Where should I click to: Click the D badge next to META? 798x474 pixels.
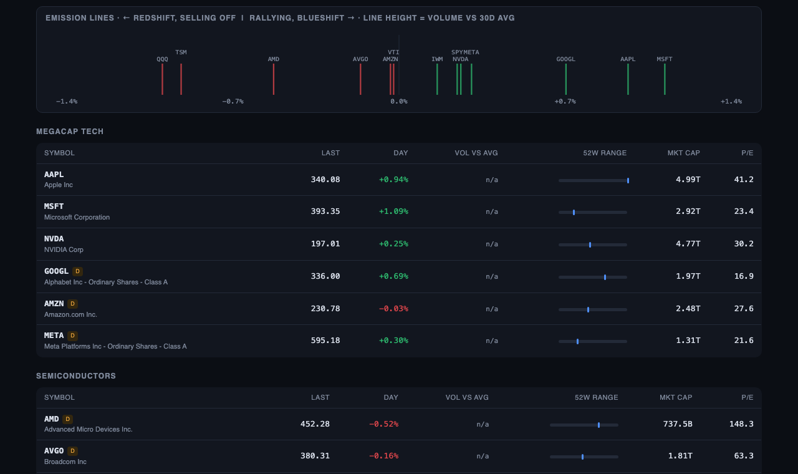coord(72,336)
